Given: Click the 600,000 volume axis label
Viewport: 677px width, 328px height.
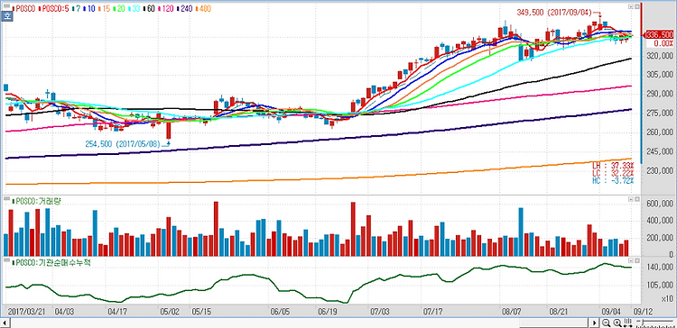Looking at the screenshot, I should [659, 205].
